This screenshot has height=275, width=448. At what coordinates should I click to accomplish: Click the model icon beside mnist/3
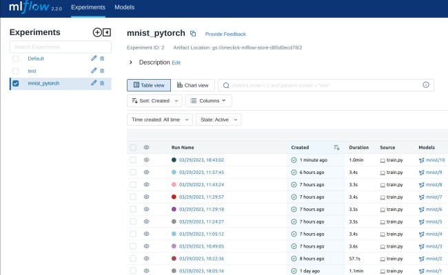421,247
